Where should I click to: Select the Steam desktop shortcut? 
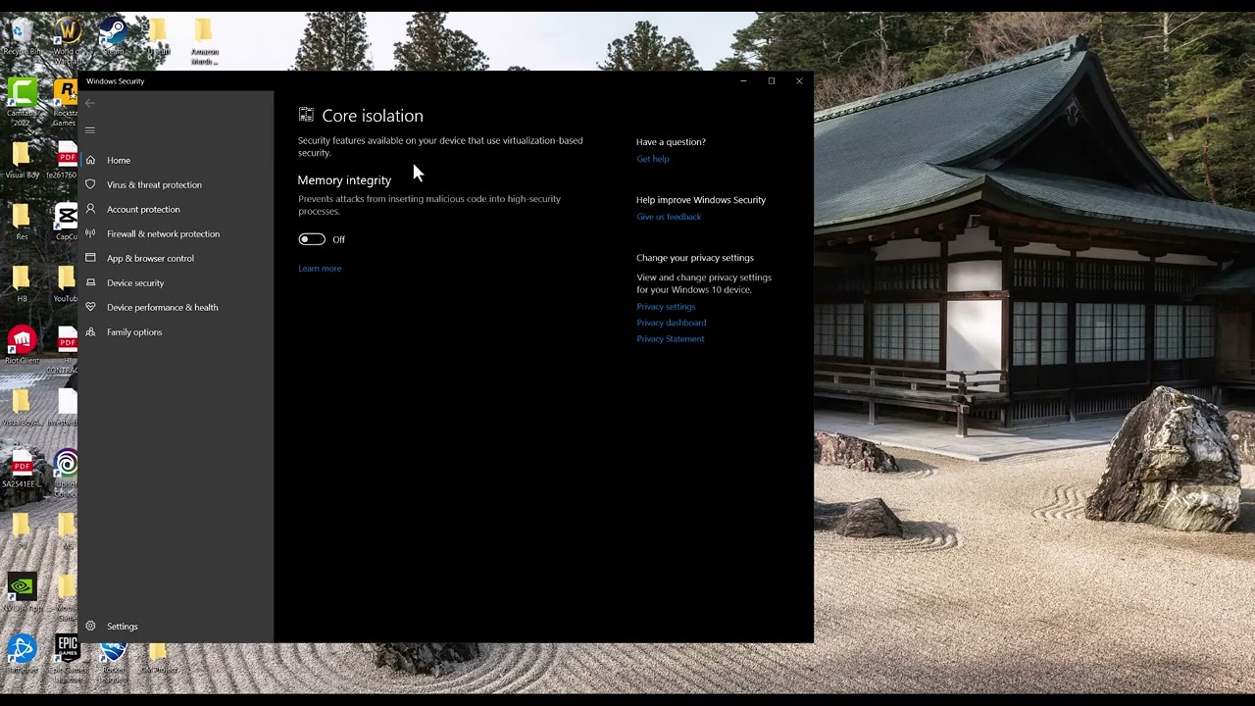pos(113,37)
